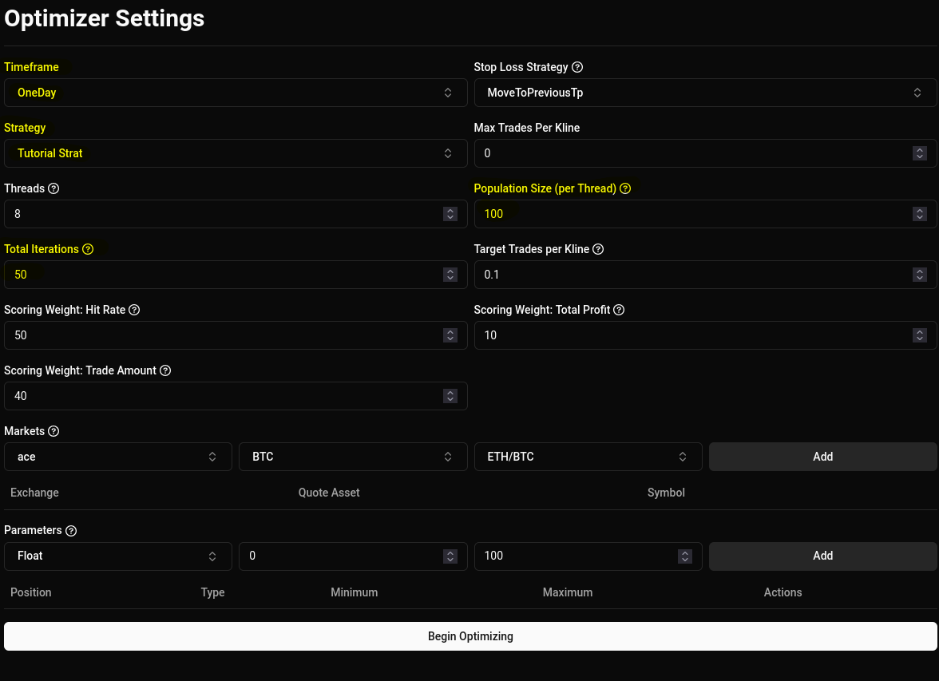Click the Hit Rate scoring weight help icon
The image size is (939, 681).
(x=133, y=310)
